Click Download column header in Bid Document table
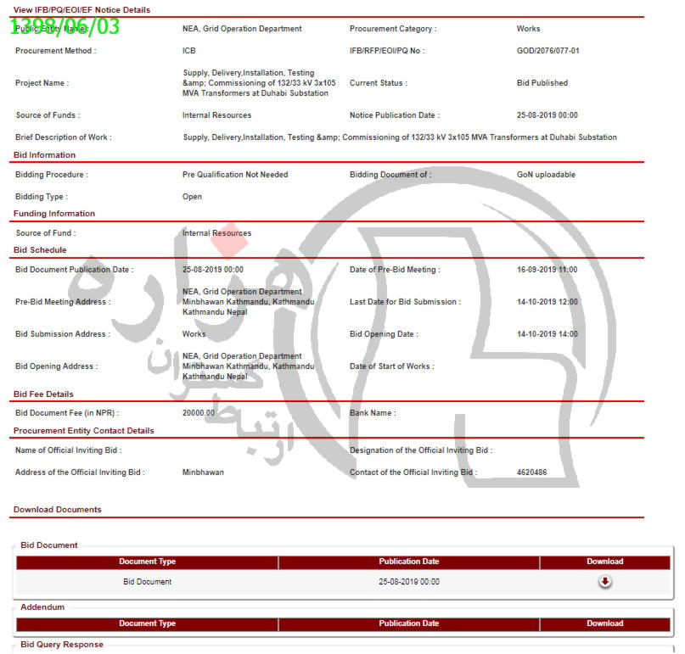 604,562
